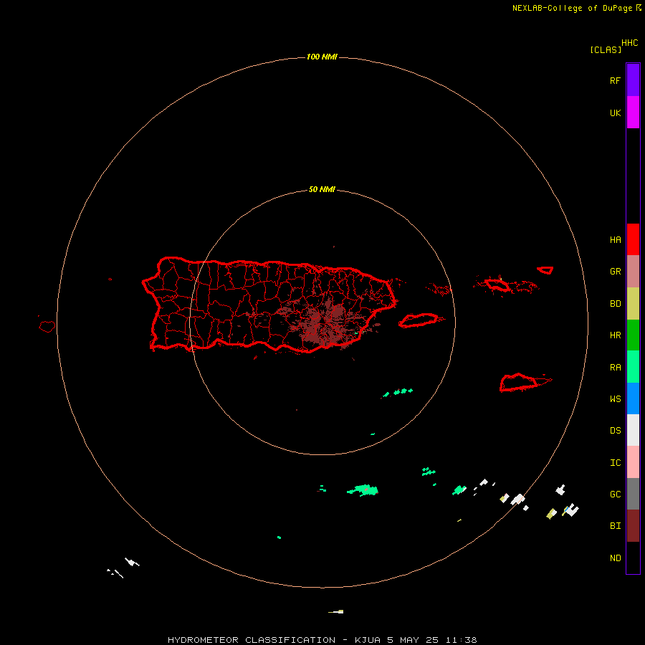Click the IC legend label
Image resolution: width=645 pixels, height=645 pixels.
[x=615, y=463]
